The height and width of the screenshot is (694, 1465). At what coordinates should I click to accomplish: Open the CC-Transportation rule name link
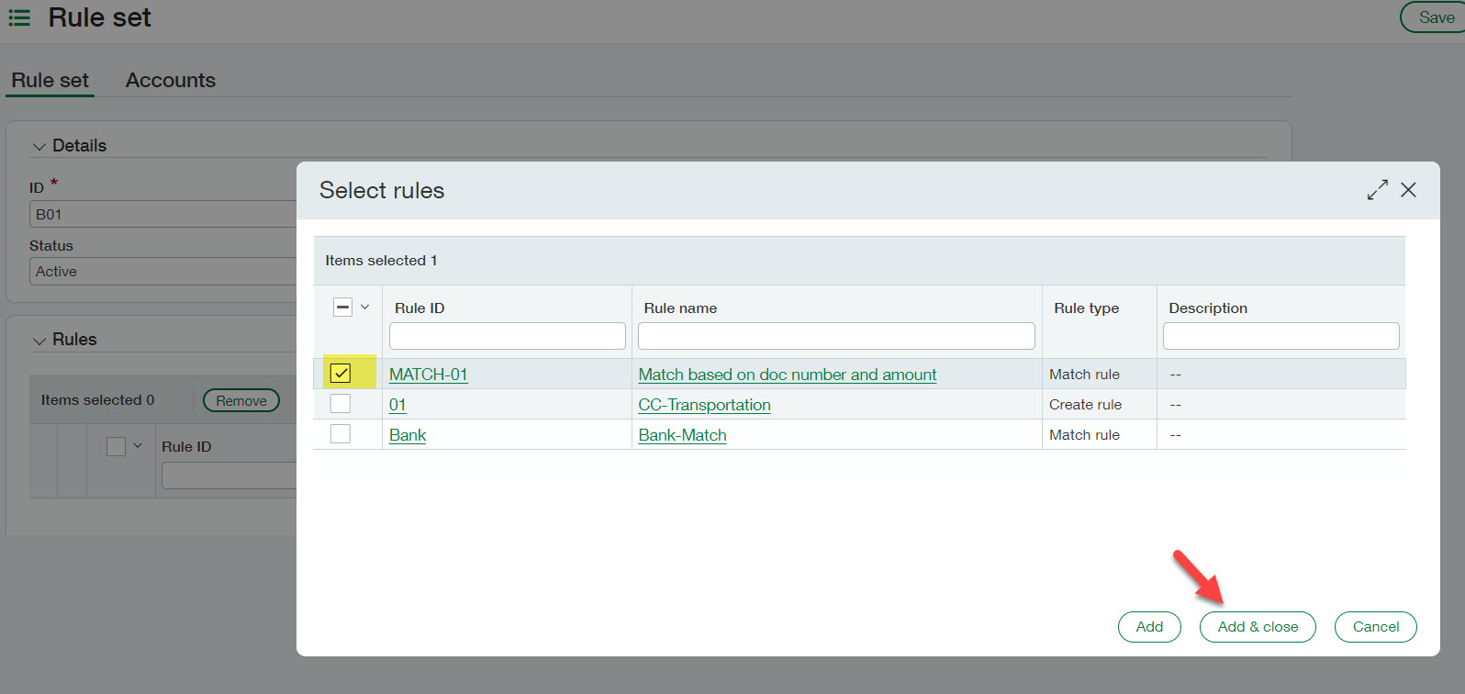[704, 405]
